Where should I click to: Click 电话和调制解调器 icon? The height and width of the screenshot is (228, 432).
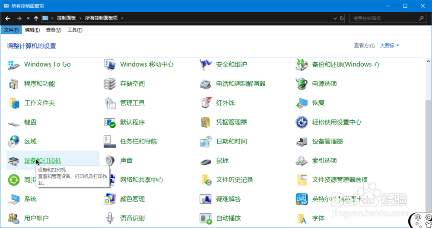click(206, 84)
